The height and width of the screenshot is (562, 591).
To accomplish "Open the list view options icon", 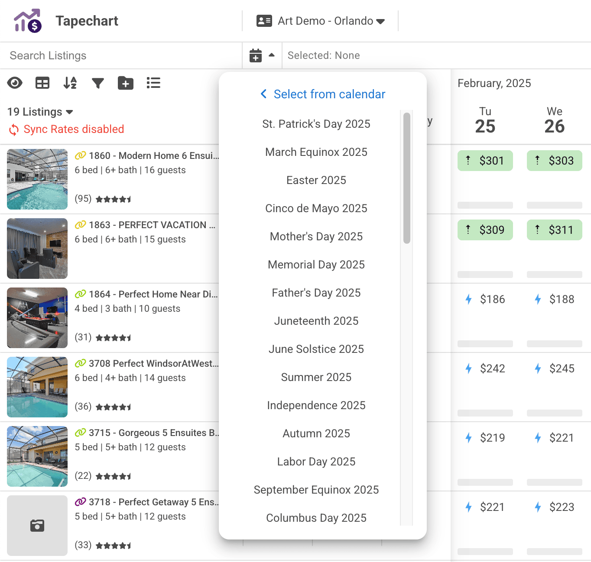I will [x=153, y=83].
